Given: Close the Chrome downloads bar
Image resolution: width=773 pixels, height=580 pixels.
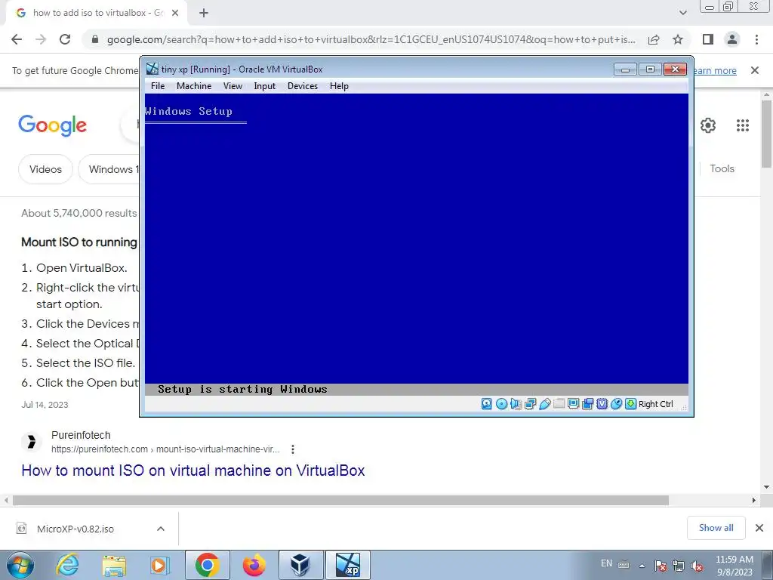Looking at the screenshot, I should (759, 528).
